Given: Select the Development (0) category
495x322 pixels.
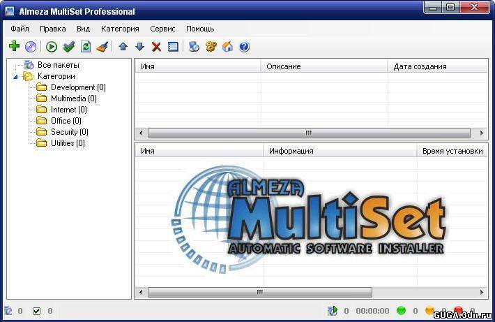Looking at the screenshot, I should coord(78,87).
